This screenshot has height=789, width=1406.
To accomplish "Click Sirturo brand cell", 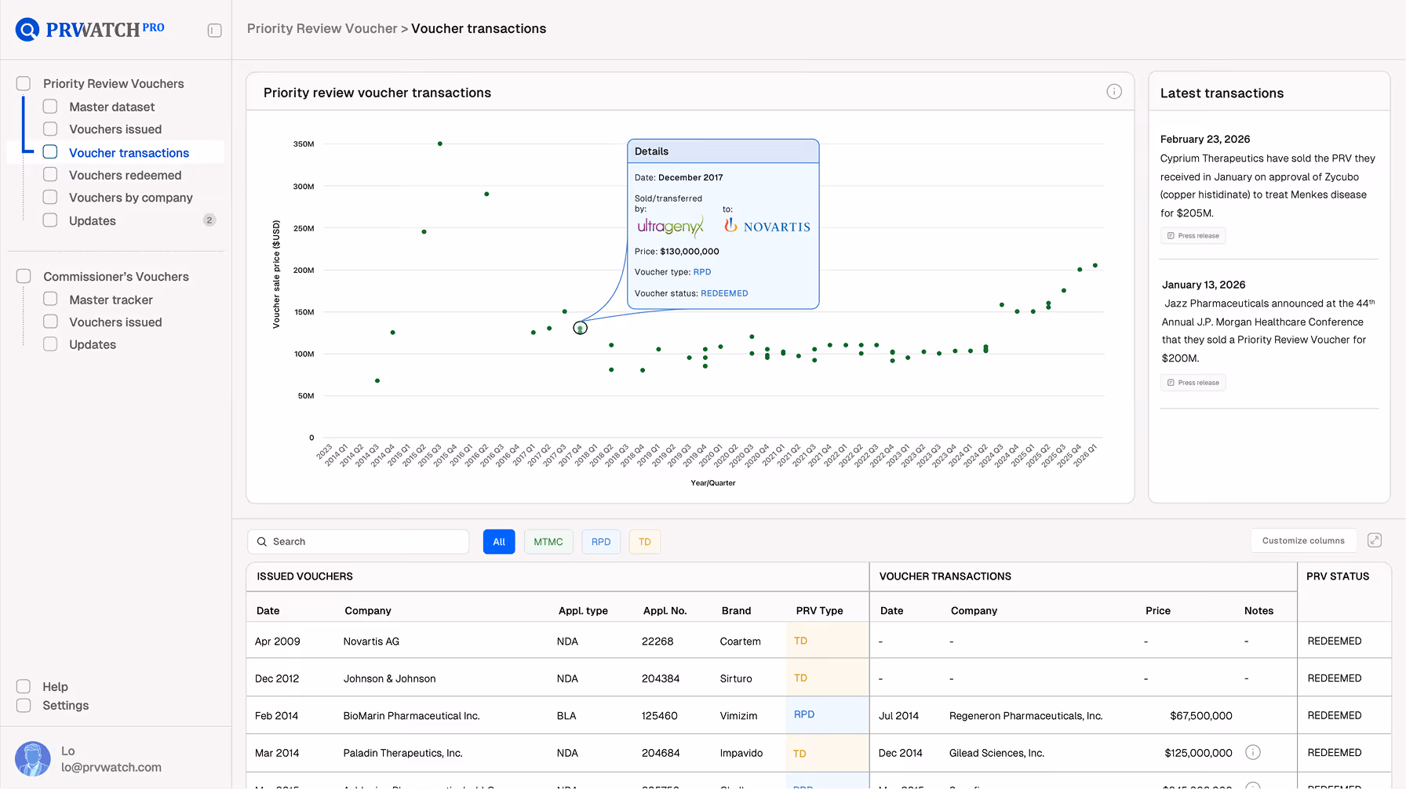I will pyautogui.click(x=735, y=678).
